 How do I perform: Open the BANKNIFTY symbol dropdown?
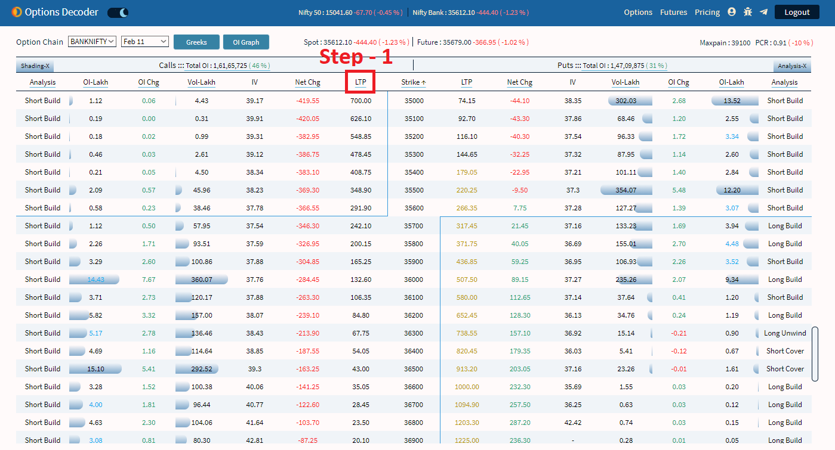coord(92,42)
